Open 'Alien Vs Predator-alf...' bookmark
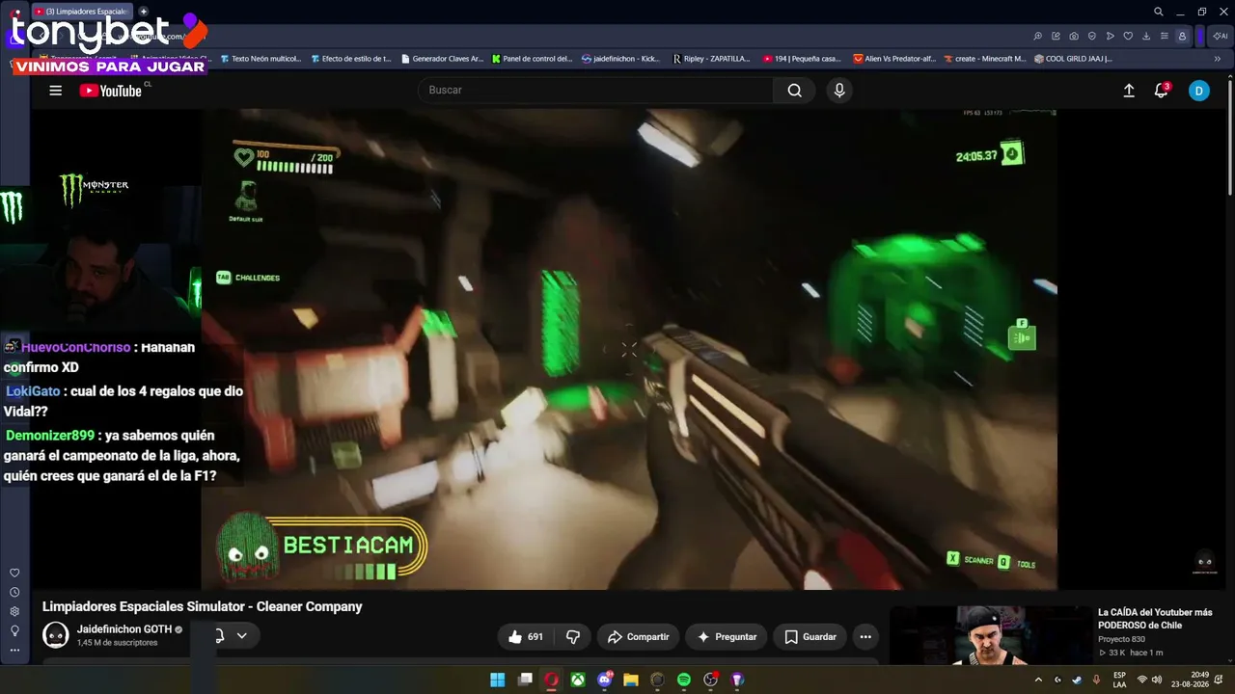 click(x=894, y=59)
